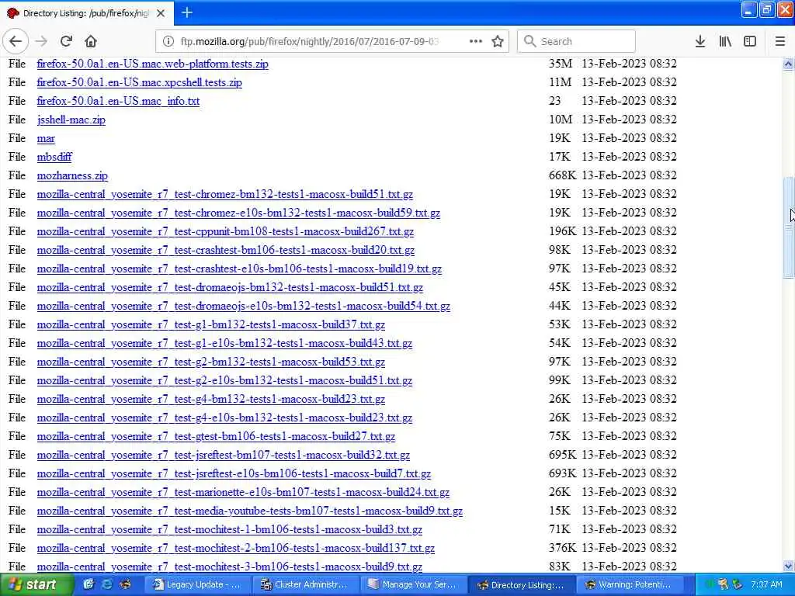The width and height of the screenshot is (795, 596).
Task: Click the system tray clock
Action: (766, 585)
